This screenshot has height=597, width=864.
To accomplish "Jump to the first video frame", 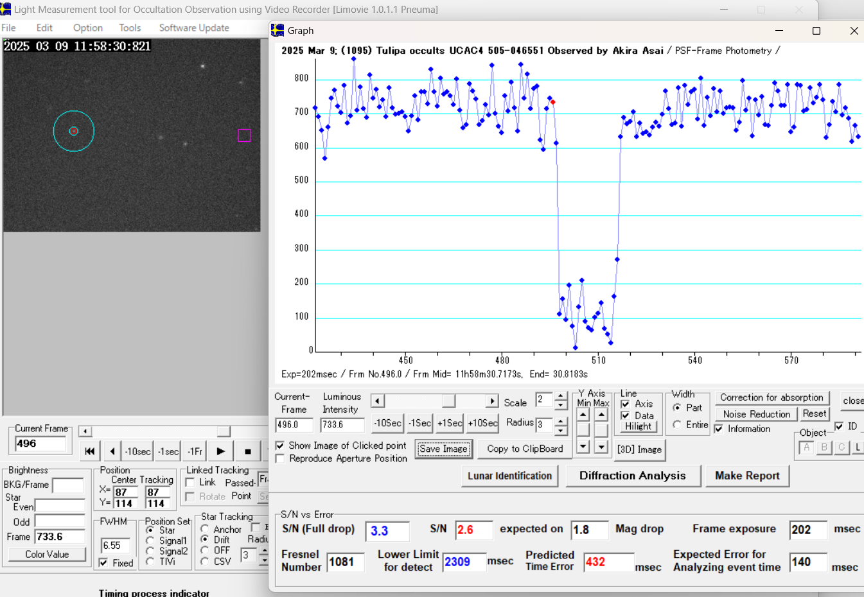I will (90, 451).
